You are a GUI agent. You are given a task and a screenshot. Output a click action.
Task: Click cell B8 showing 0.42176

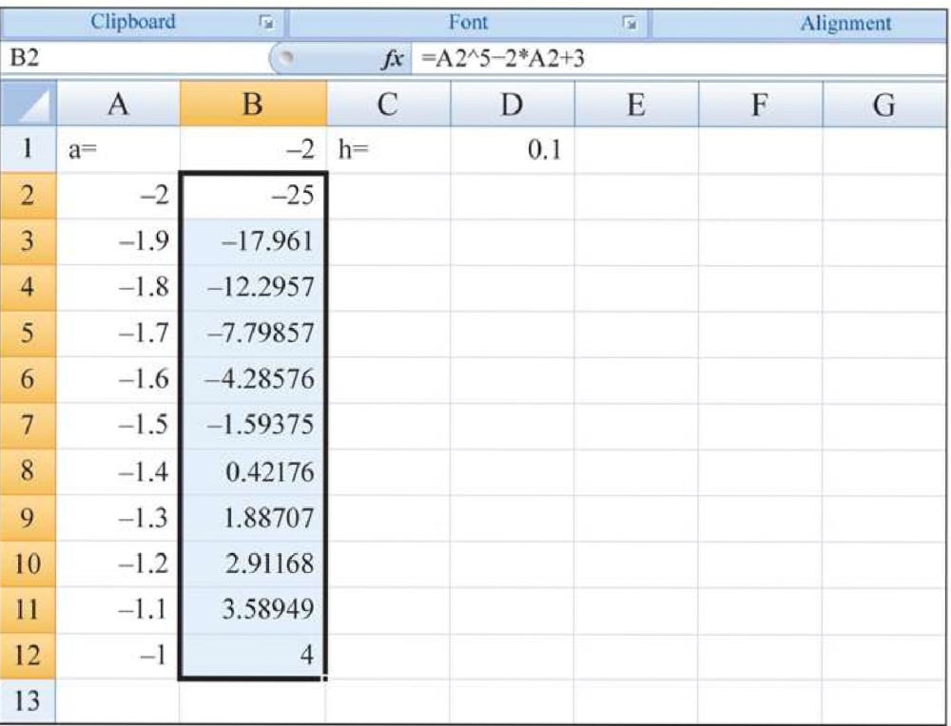pos(253,471)
